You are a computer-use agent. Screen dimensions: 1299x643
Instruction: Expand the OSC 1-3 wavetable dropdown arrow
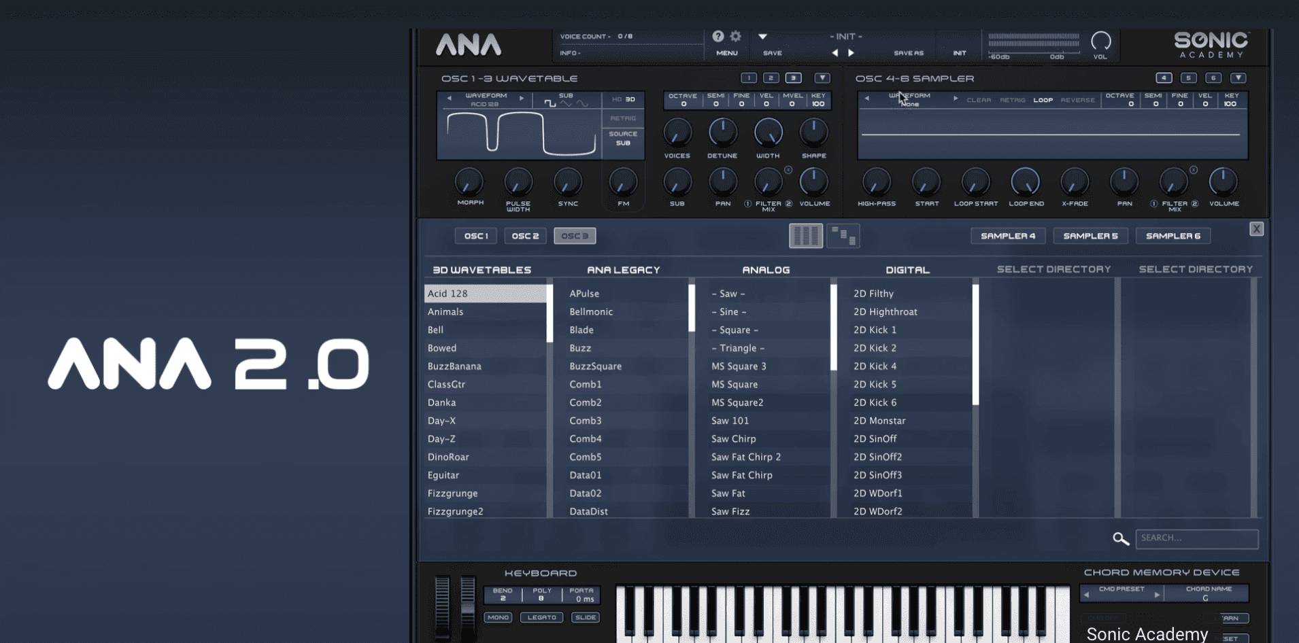click(822, 78)
